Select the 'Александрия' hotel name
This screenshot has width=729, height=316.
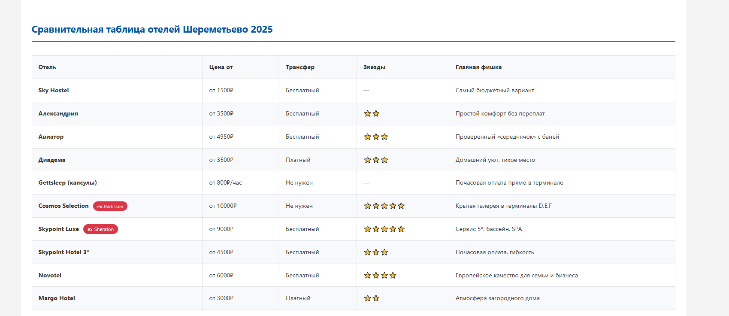[x=58, y=113]
